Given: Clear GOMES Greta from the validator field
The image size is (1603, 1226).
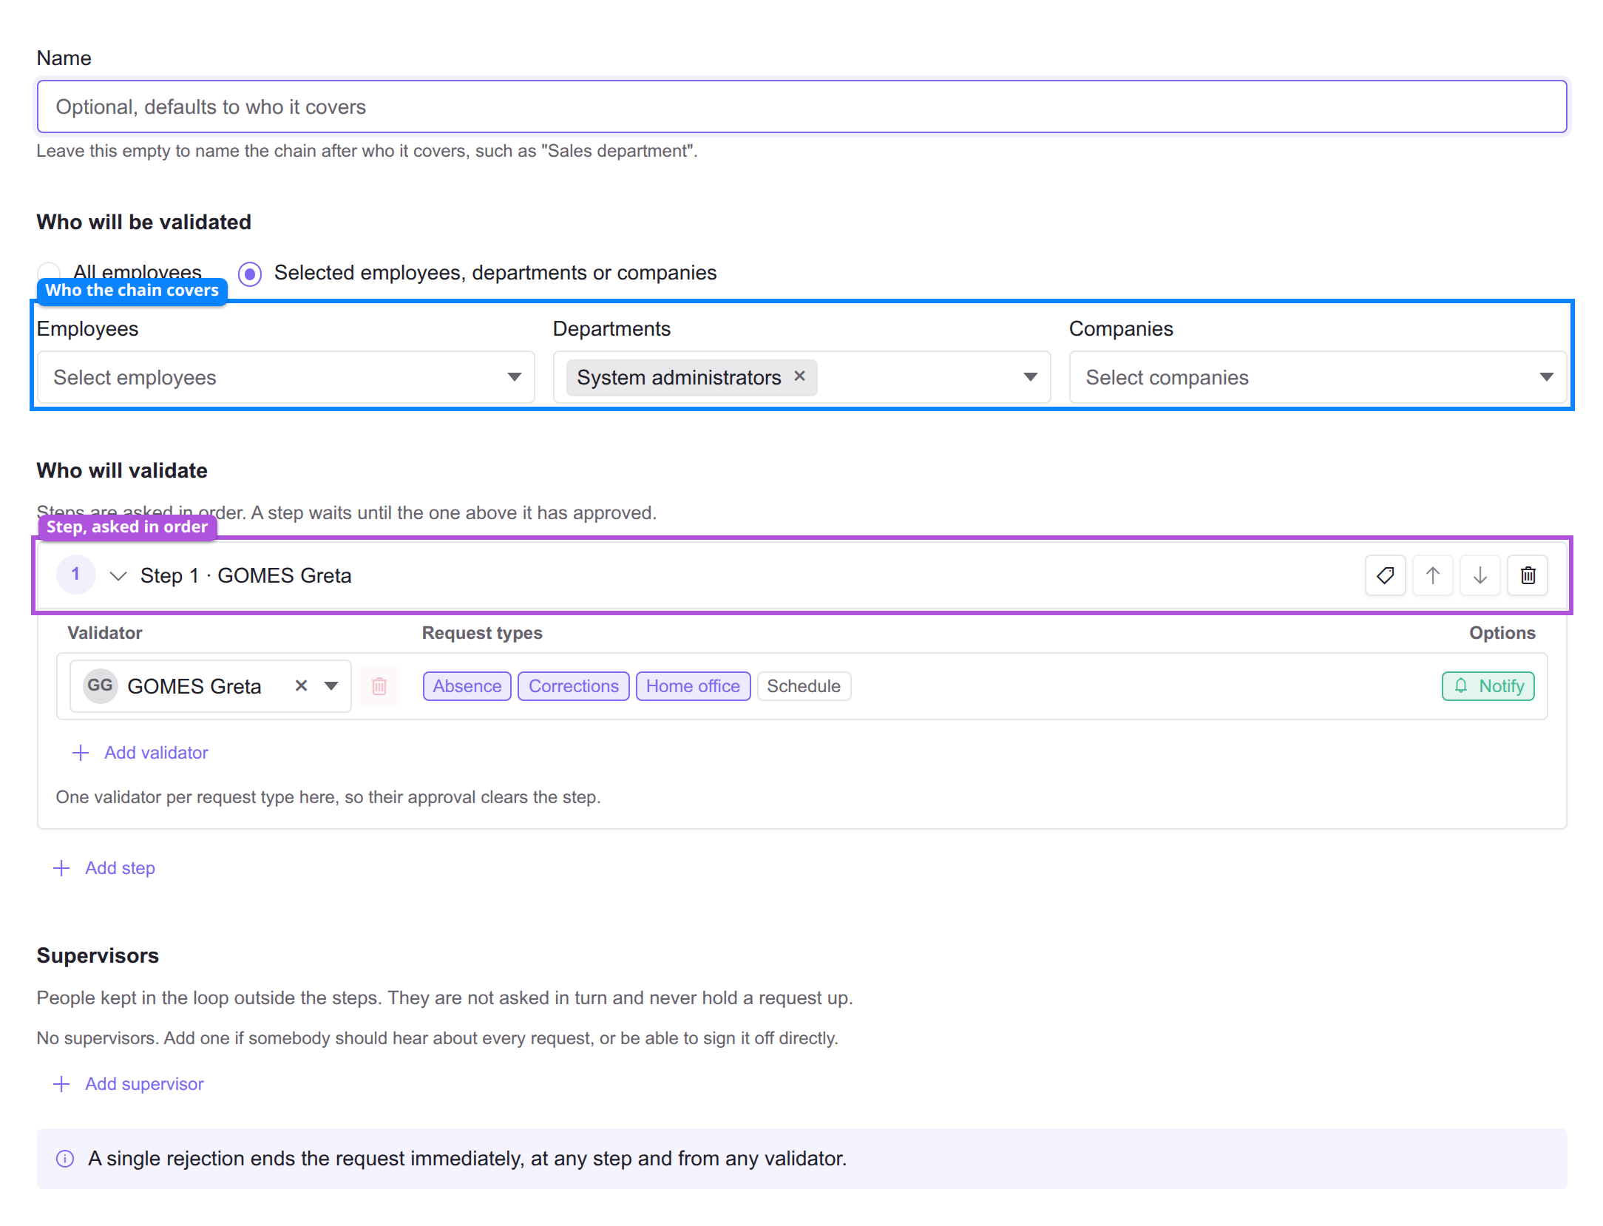Looking at the screenshot, I should (301, 685).
